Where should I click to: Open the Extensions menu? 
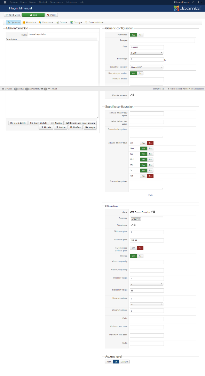(71, 2)
